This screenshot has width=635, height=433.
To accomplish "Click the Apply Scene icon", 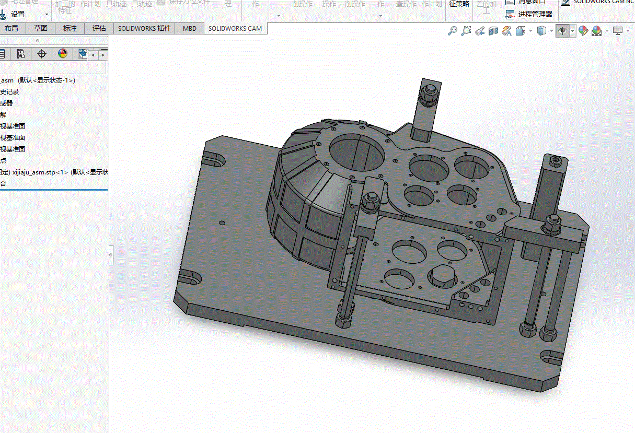I will (x=597, y=31).
